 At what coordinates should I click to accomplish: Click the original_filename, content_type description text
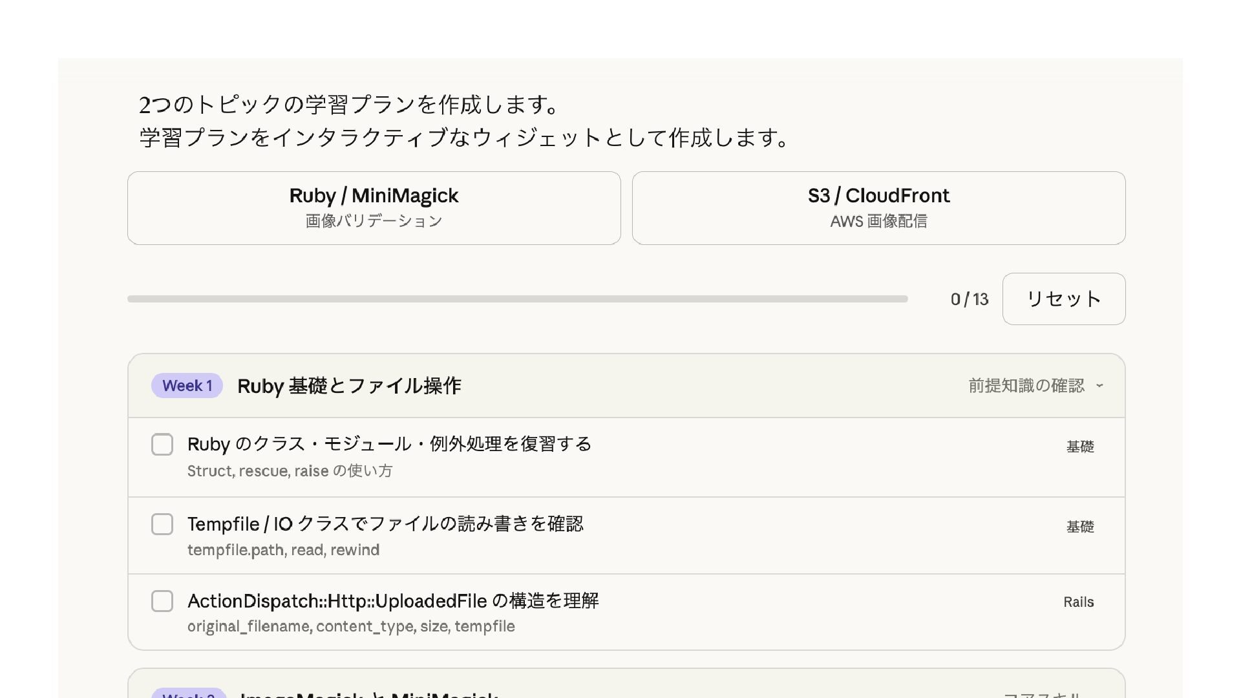tap(351, 626)
